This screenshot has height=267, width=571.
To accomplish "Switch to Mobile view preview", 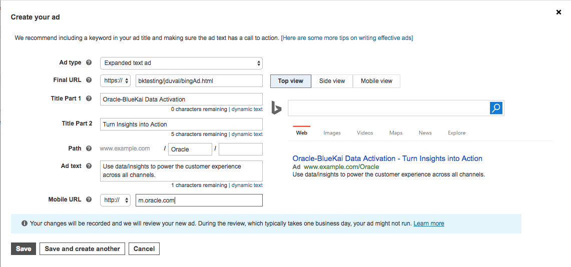I will [376, 81].
